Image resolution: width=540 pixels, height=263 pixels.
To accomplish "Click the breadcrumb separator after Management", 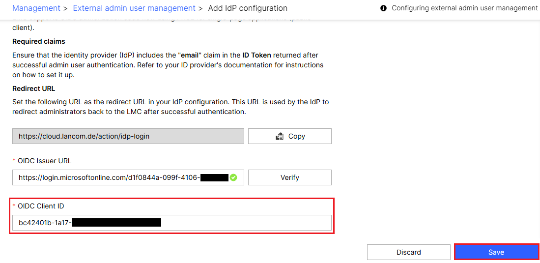I will [66, 8].
